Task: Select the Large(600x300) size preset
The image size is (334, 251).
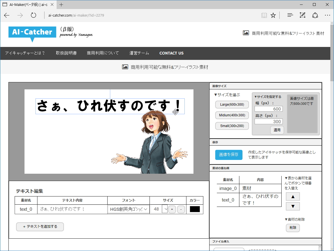Action: 232,105
